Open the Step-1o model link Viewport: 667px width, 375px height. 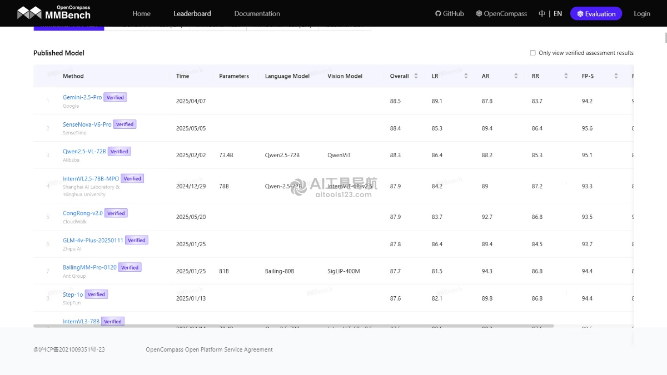[73, 294]
